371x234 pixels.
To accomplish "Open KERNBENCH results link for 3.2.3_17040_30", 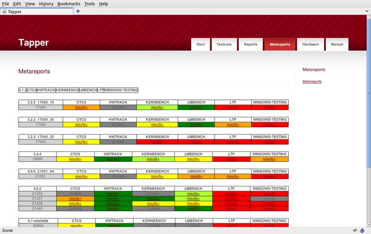I will [157, 125].
